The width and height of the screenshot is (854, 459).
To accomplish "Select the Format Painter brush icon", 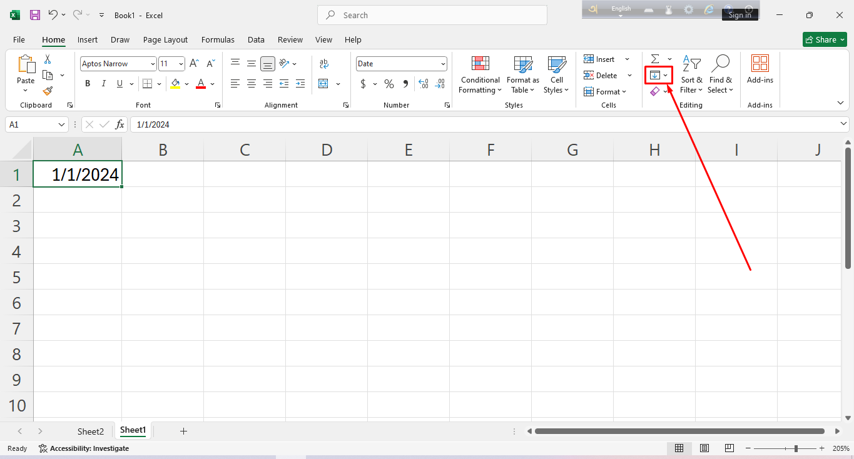I will tap(48, 91).
